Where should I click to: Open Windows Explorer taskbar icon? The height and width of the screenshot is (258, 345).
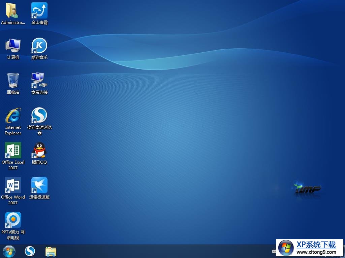pos(51,252)
